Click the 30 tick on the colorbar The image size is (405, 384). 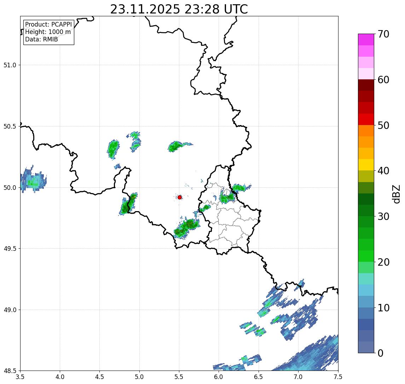tap(383, 216)
